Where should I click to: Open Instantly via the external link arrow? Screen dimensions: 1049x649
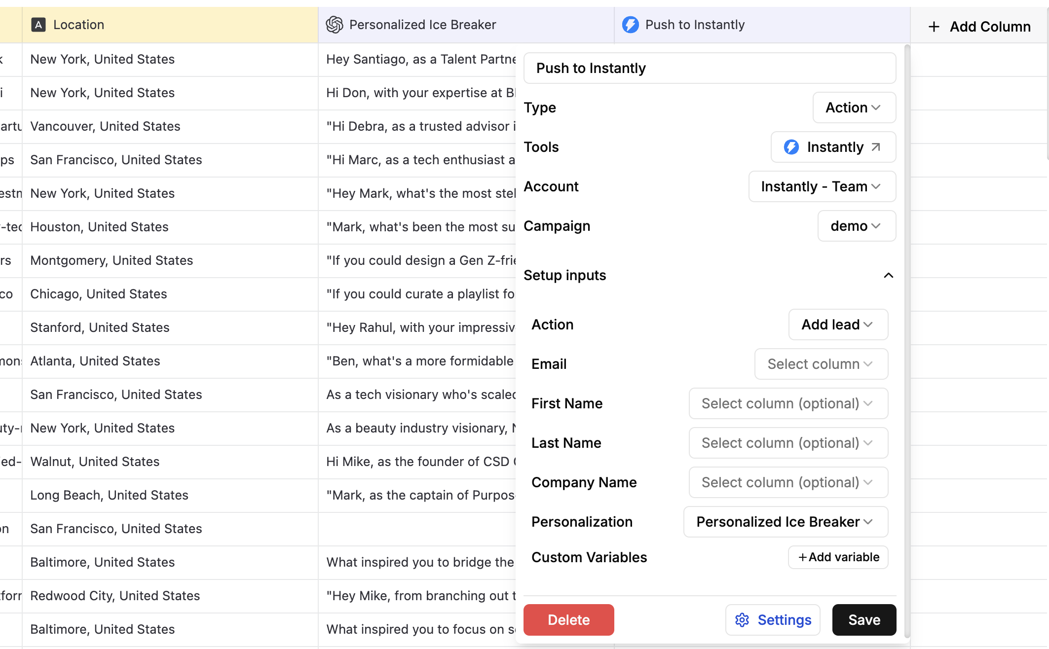(876, 147)
